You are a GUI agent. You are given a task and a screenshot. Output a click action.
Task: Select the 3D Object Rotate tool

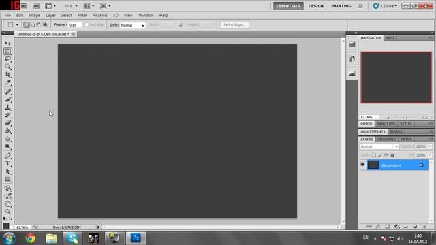[x=7, y=189]
